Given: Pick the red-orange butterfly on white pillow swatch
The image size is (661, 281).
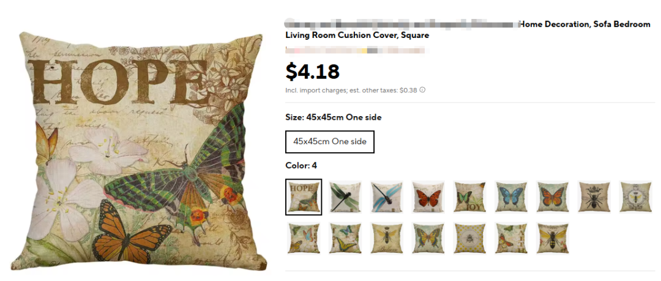Looking at the screenshot, I should (x=428, y=197).
